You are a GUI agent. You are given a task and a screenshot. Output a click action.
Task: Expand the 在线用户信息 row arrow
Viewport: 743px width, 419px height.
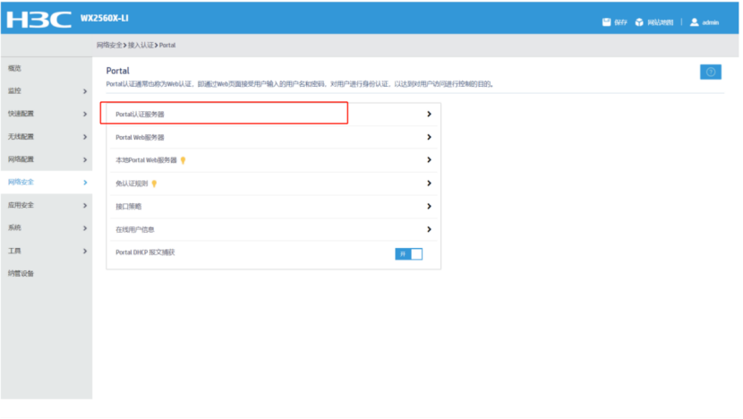(429, 229)
